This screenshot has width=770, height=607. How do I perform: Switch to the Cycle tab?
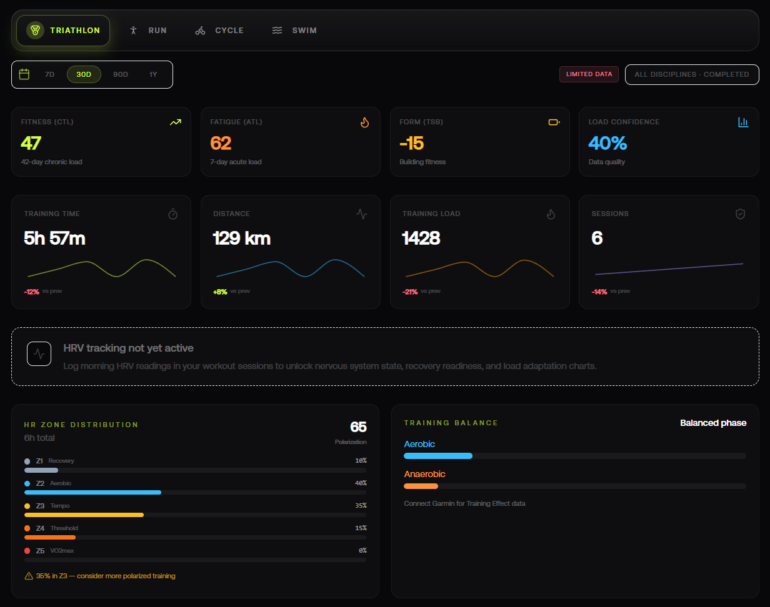click(x=219, y=30)
